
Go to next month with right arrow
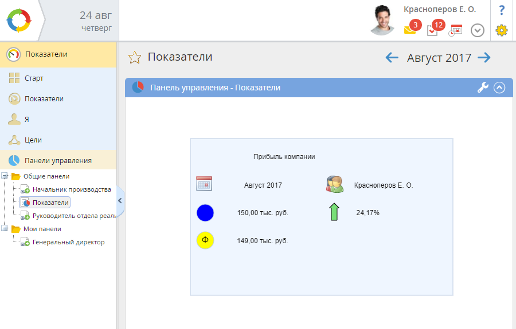point(484,57)
